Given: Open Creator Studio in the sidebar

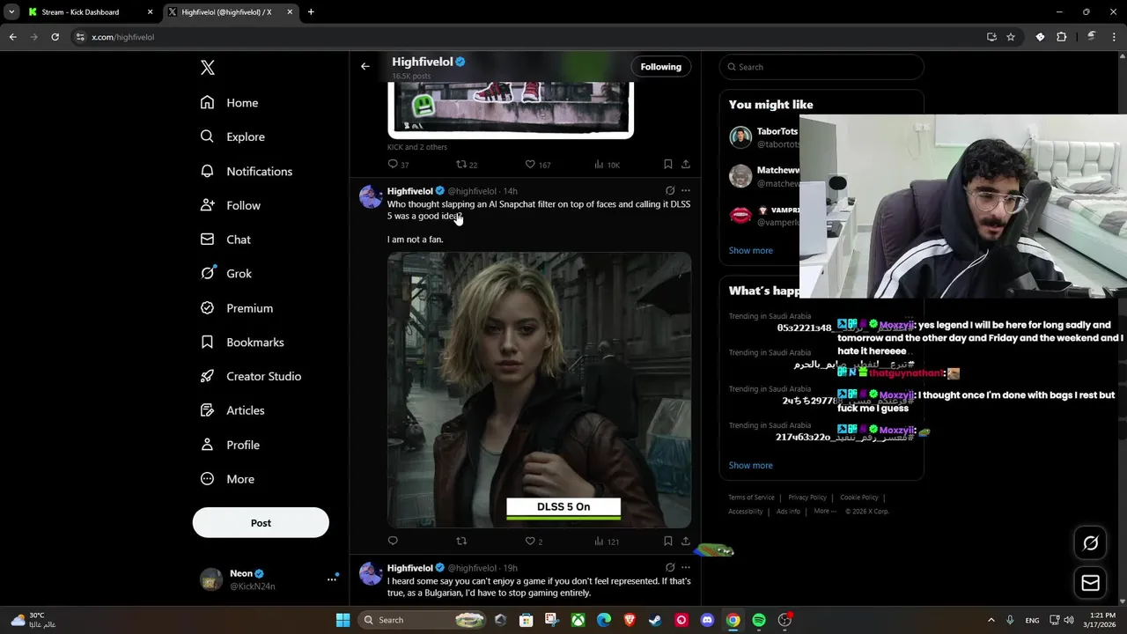Looking at the screenshot, I should tap(251, 376).
